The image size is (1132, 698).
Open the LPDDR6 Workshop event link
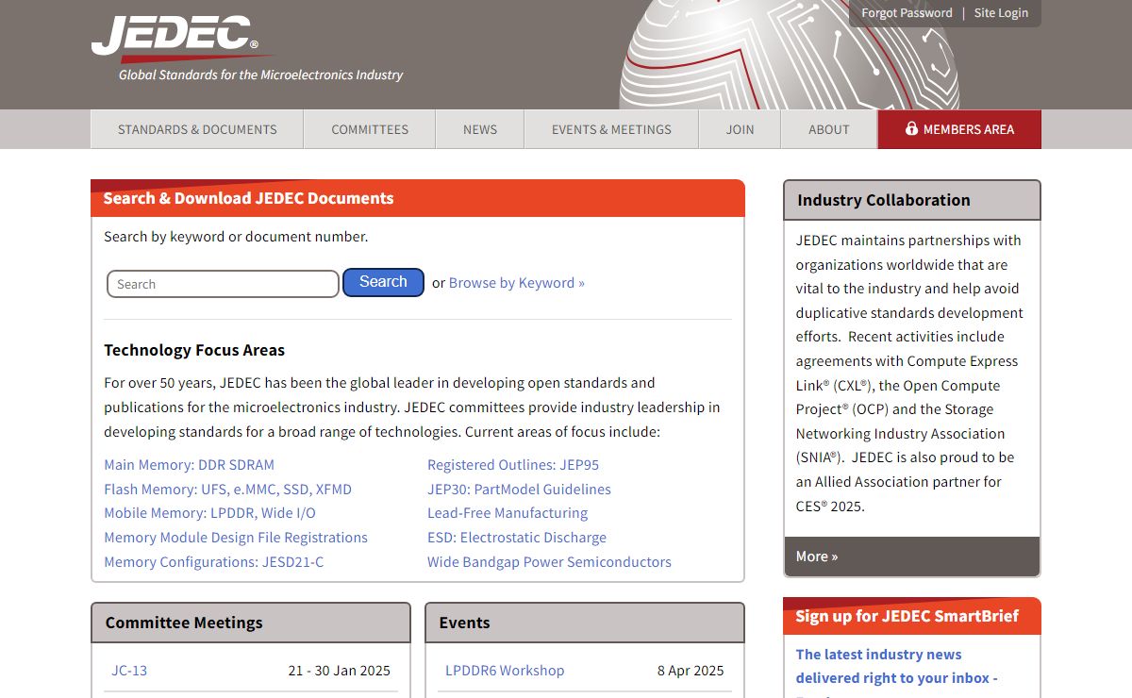pos(505,671)
